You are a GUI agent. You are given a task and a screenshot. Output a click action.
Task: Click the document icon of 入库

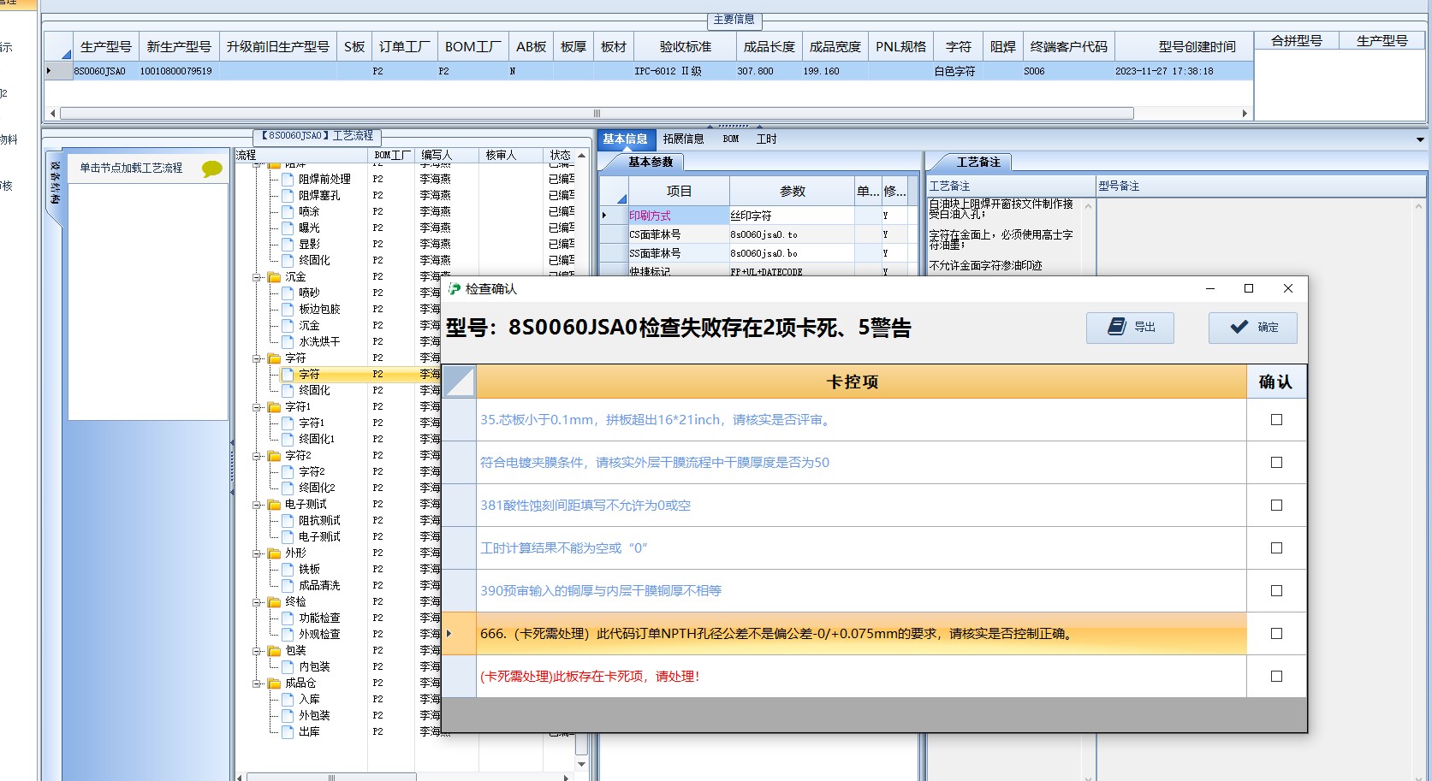click(288, 700)
